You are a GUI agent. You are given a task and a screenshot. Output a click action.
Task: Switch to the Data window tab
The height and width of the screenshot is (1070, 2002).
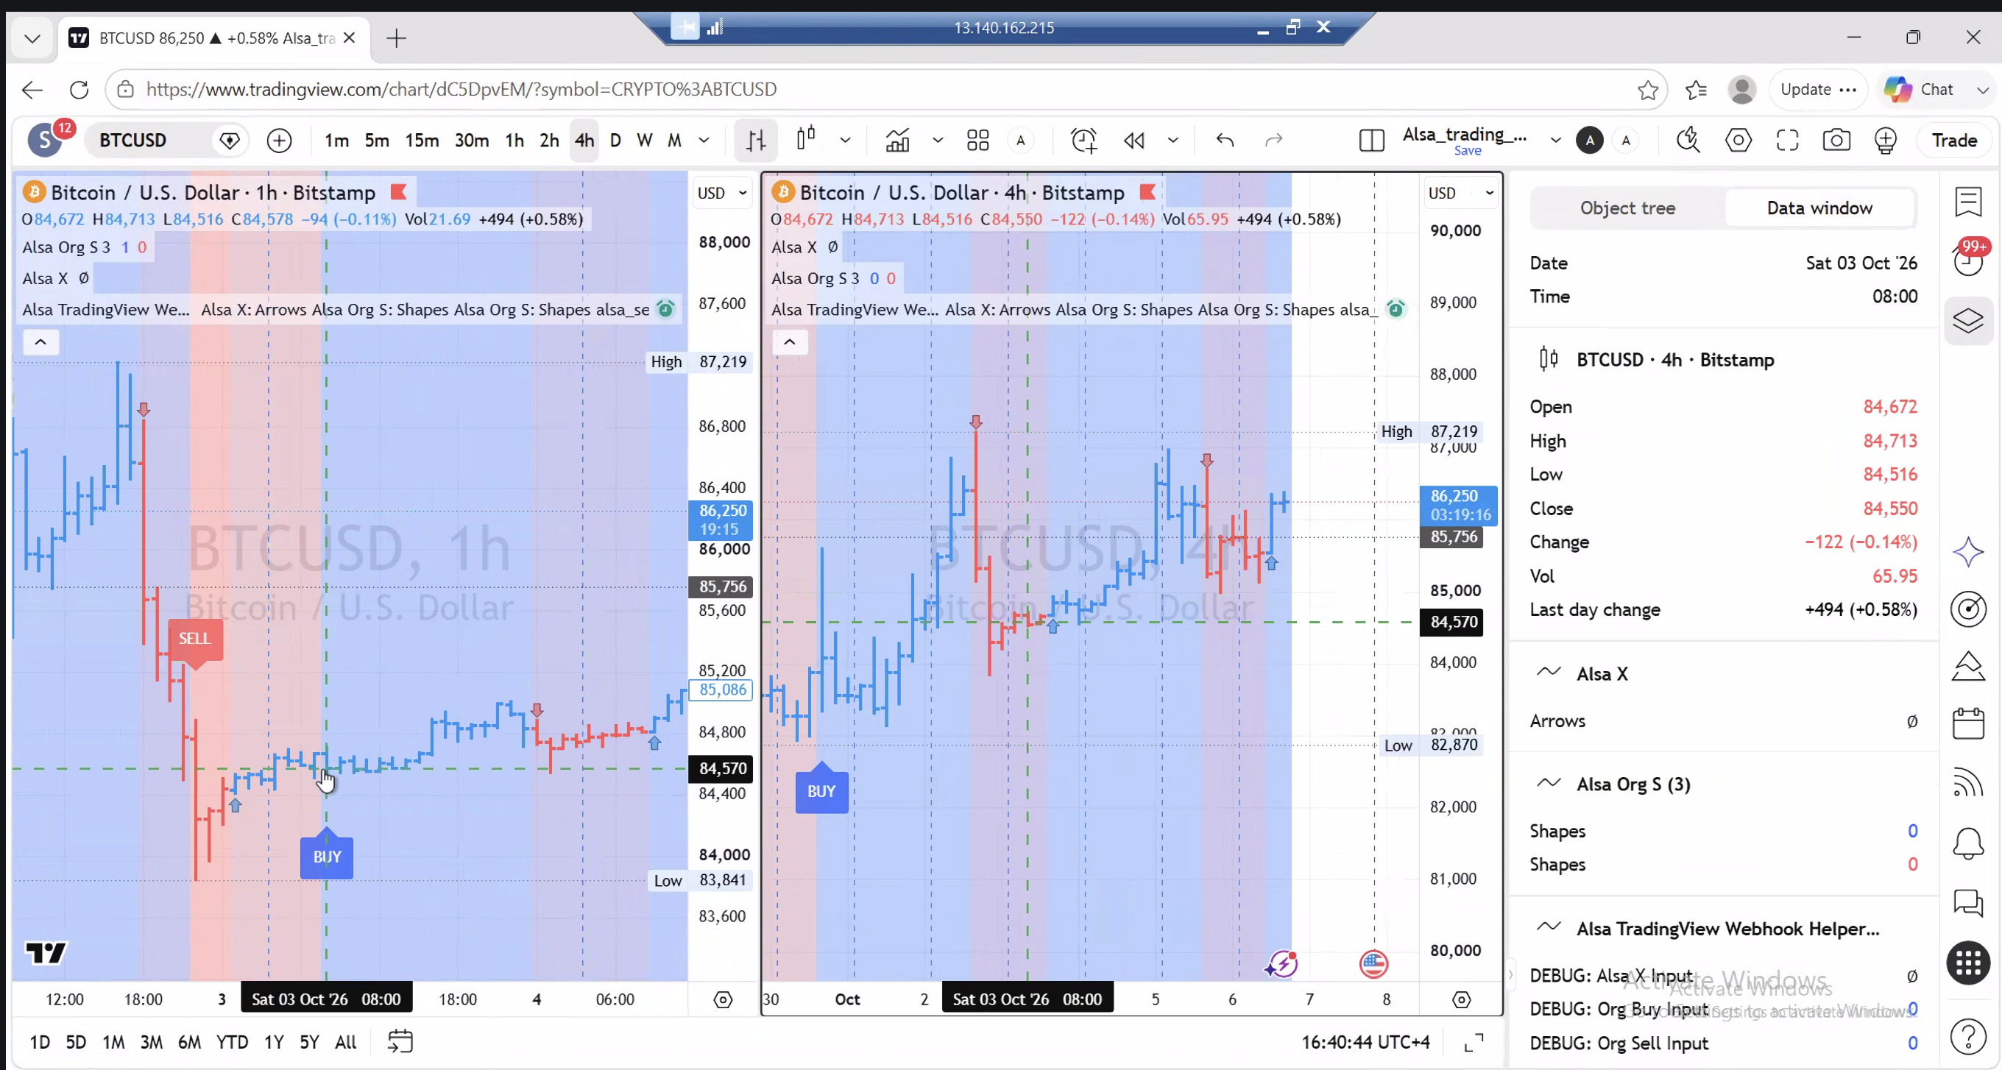(x=1819, y=208)
